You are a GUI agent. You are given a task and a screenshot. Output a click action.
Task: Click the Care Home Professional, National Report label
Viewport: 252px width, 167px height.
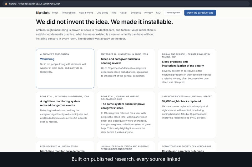click(x=187, y=96)
